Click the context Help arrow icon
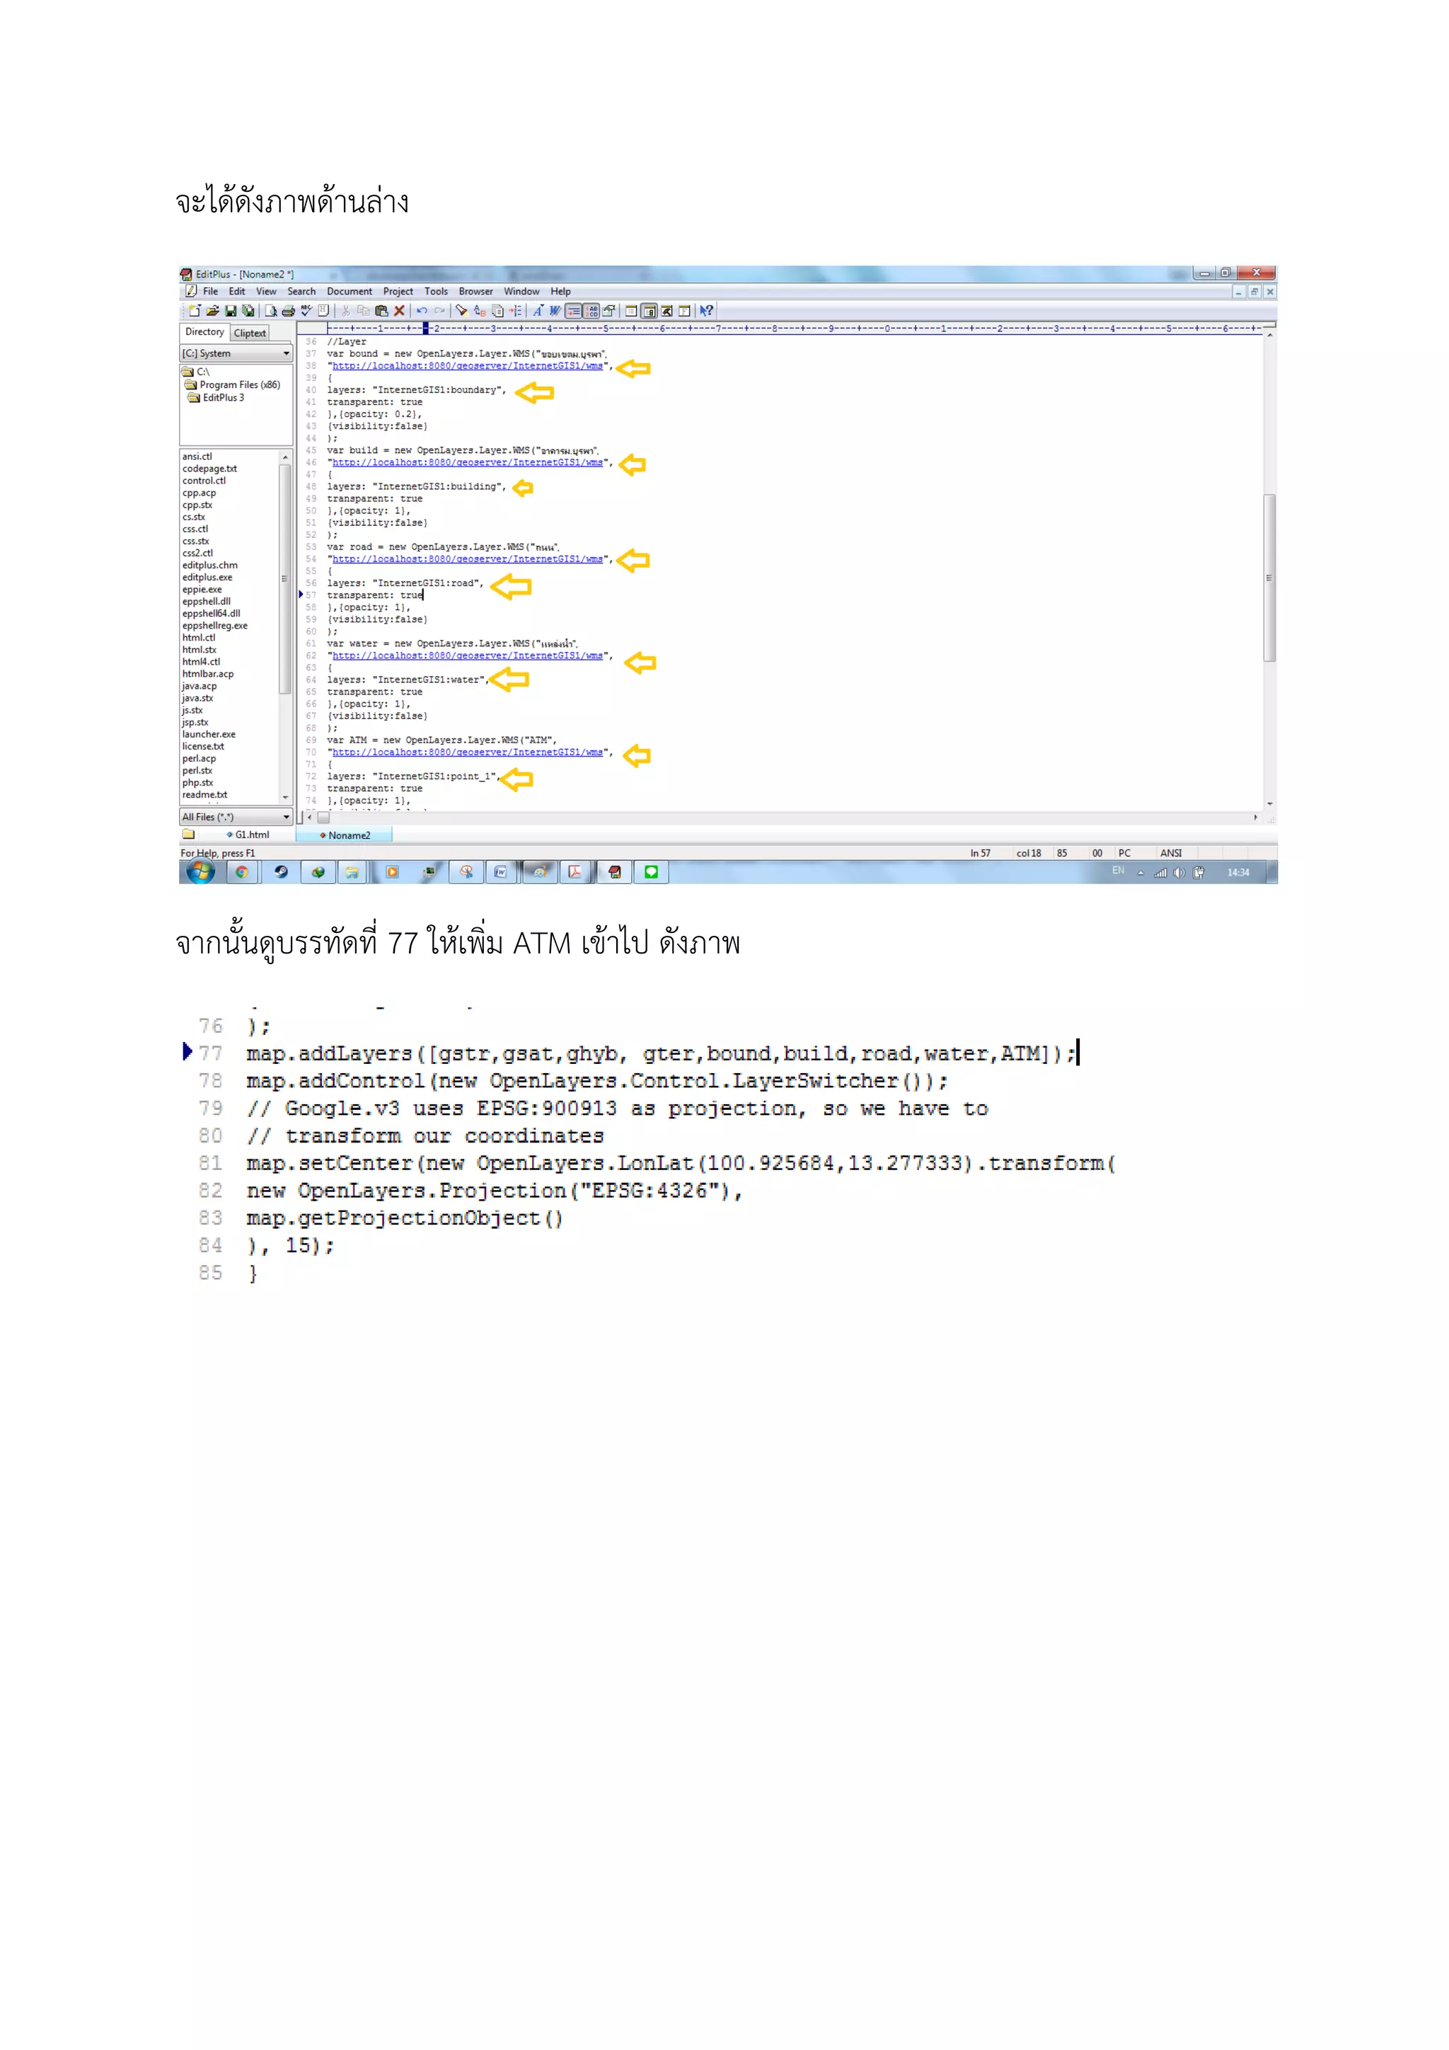 click(x=706, y=311)
